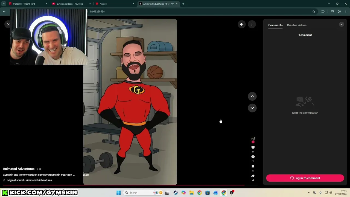Open the media controls icon in the toolbar
Screen dimensions: 350x197
pyautogui.click(x=332, y=11)
